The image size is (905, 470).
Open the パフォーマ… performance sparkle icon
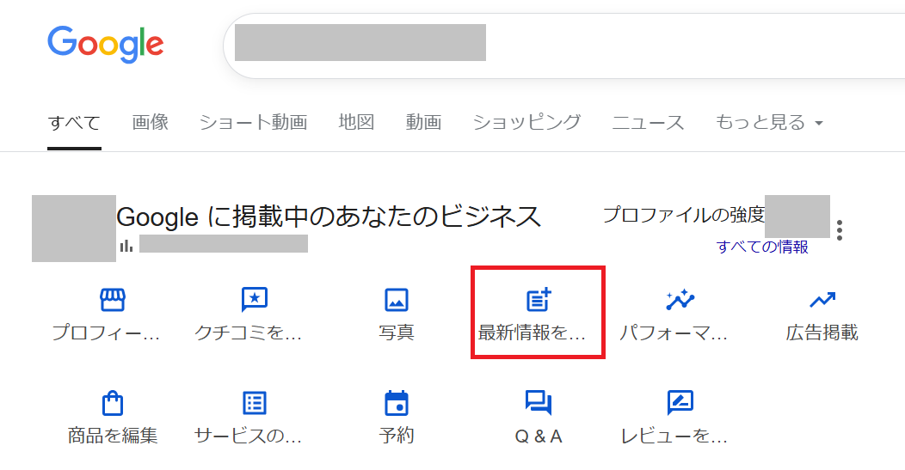pyautogui.click(x=680, y=300)
